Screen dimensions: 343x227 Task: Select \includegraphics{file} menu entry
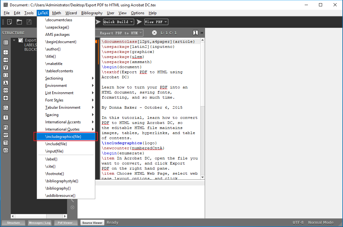coord(66,137)
